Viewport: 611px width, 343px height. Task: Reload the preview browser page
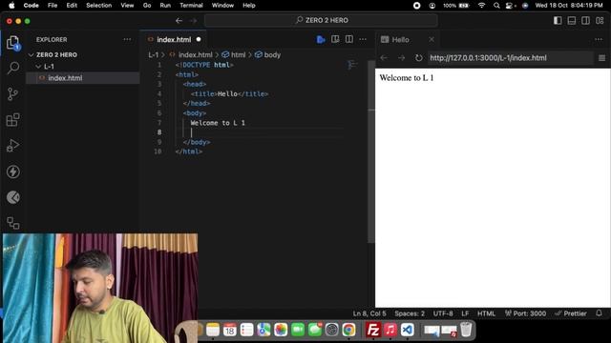tap(418, 58)
